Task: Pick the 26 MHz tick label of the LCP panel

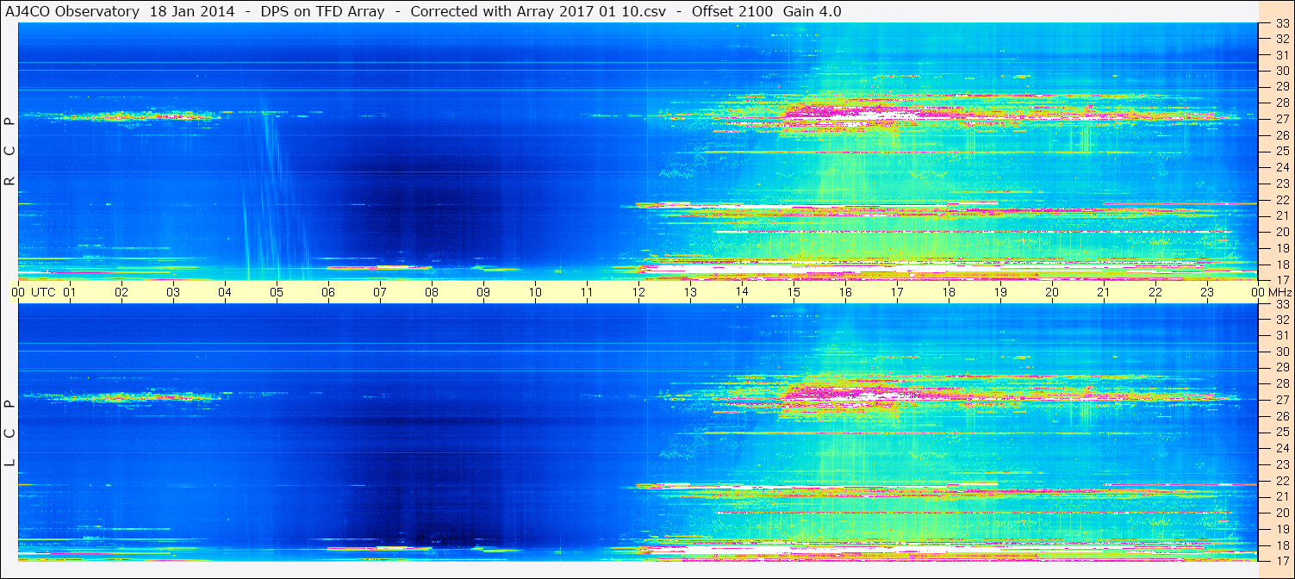Action: click(1282, 415)
